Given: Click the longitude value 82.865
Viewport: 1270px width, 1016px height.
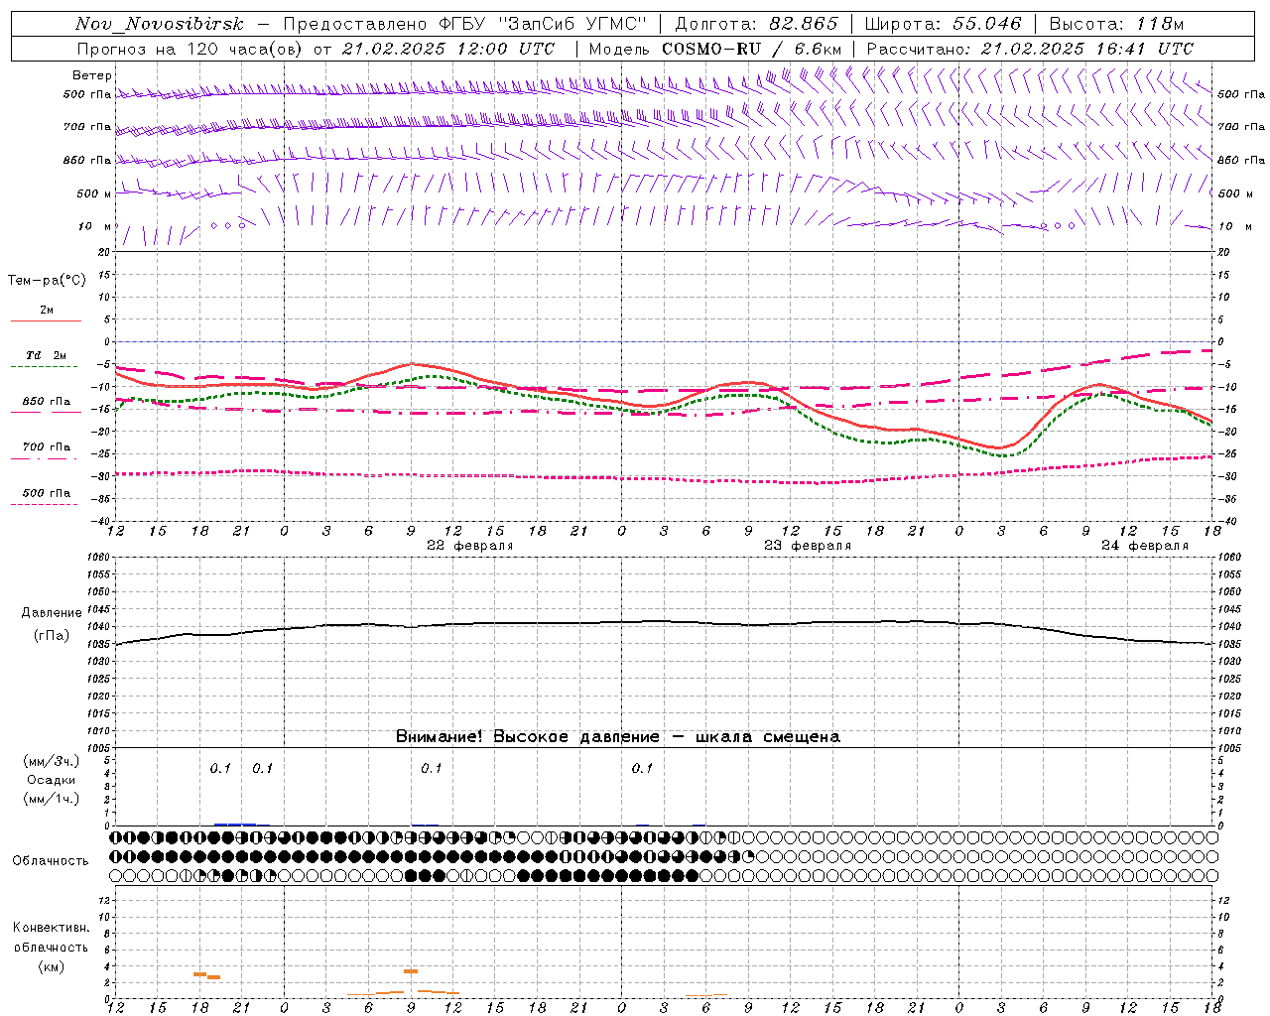Looking at the screenshot, I should pyautogui.click(x=804, y=24).
